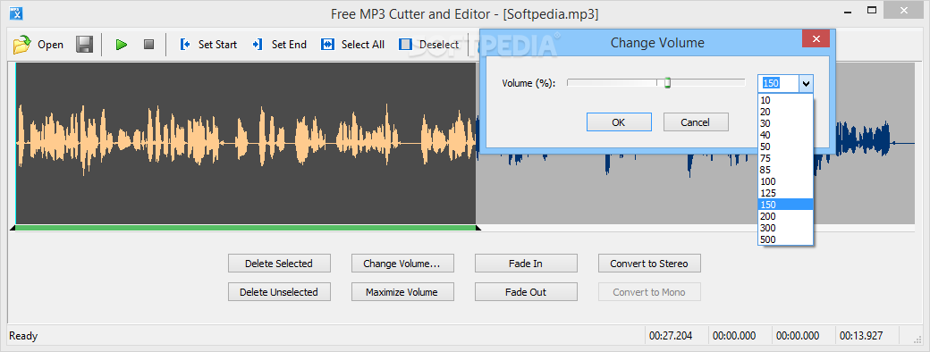Click the 00:13.927 status bar time
The image size is (930, 352).
[861, 336]
